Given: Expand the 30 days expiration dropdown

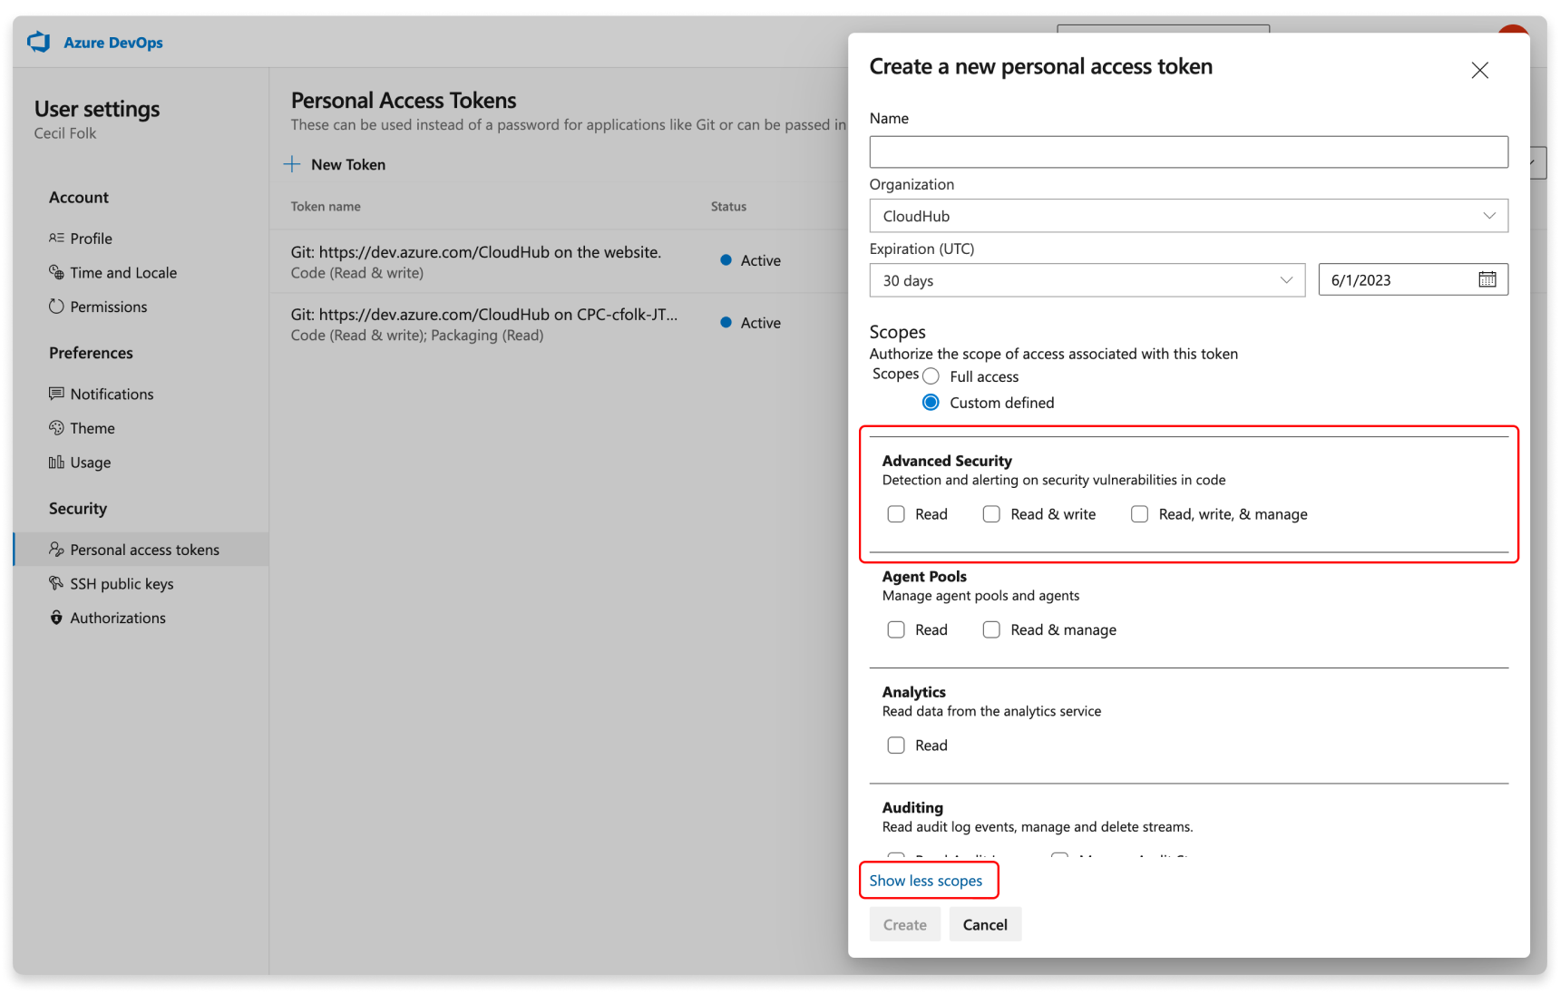Looking at the screenshot, I should click(x=1087, y=280).
